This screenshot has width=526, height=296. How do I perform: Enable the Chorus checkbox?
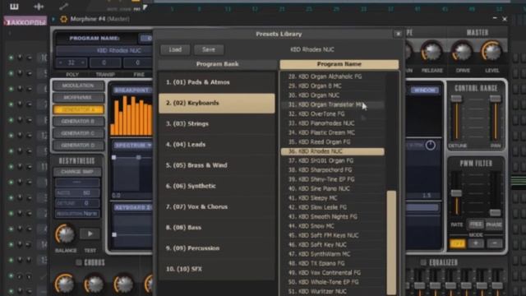(79, 262)
